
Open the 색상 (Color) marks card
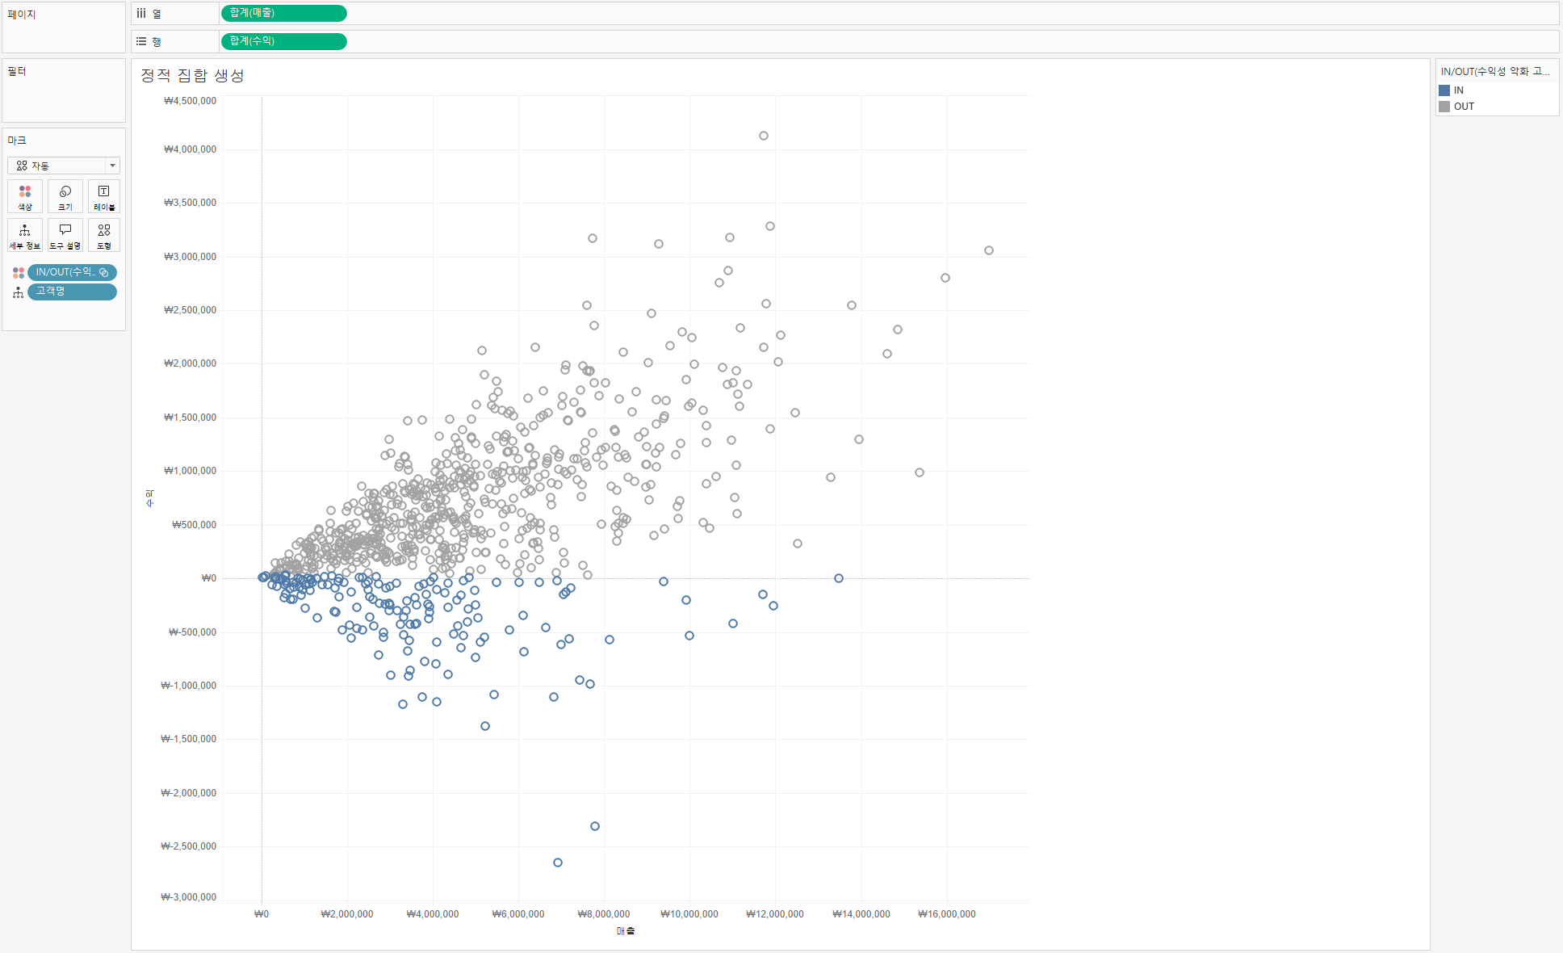tap(25, 196)
